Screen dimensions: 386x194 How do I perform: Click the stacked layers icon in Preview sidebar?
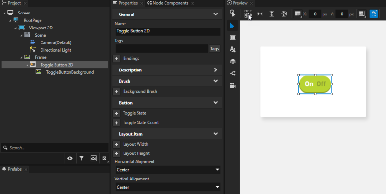tap(233, 61)
